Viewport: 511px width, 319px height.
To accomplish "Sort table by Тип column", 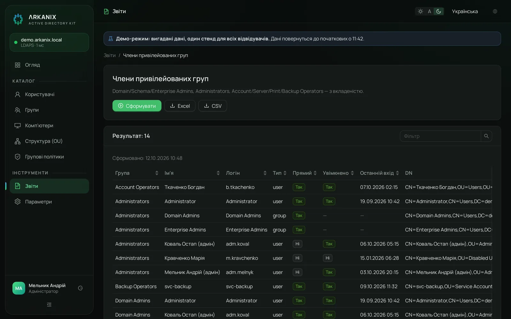I will coord(280,173).
